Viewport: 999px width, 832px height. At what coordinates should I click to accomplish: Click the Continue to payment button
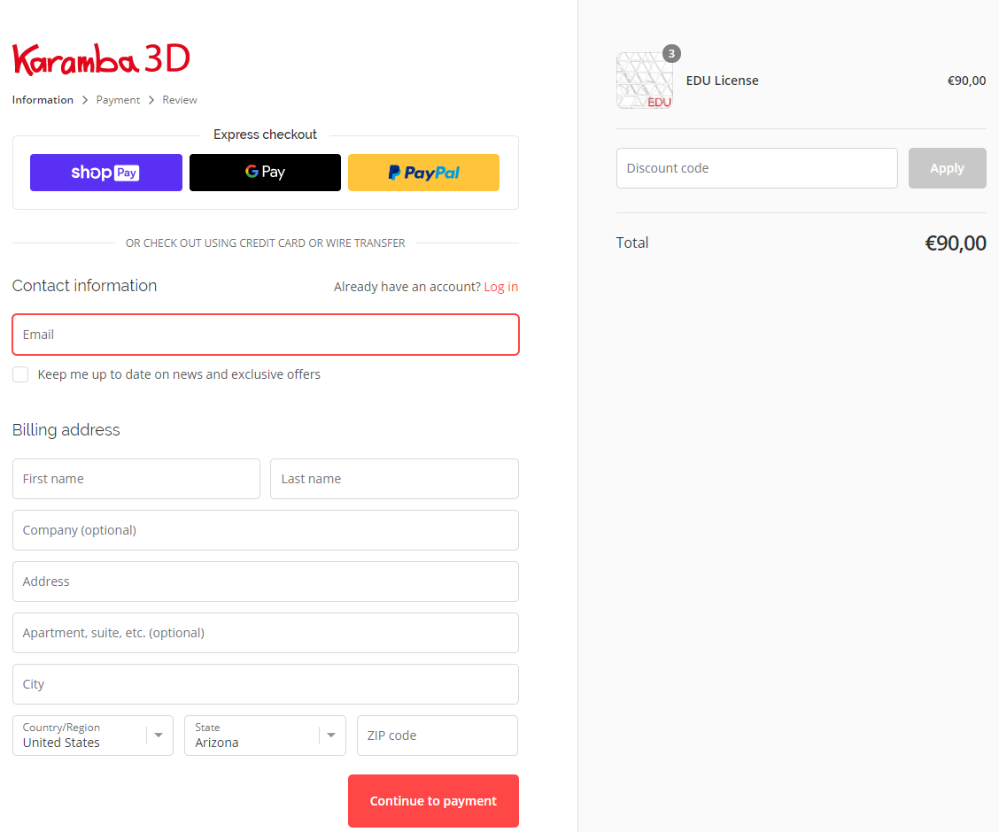click(433, 801)
